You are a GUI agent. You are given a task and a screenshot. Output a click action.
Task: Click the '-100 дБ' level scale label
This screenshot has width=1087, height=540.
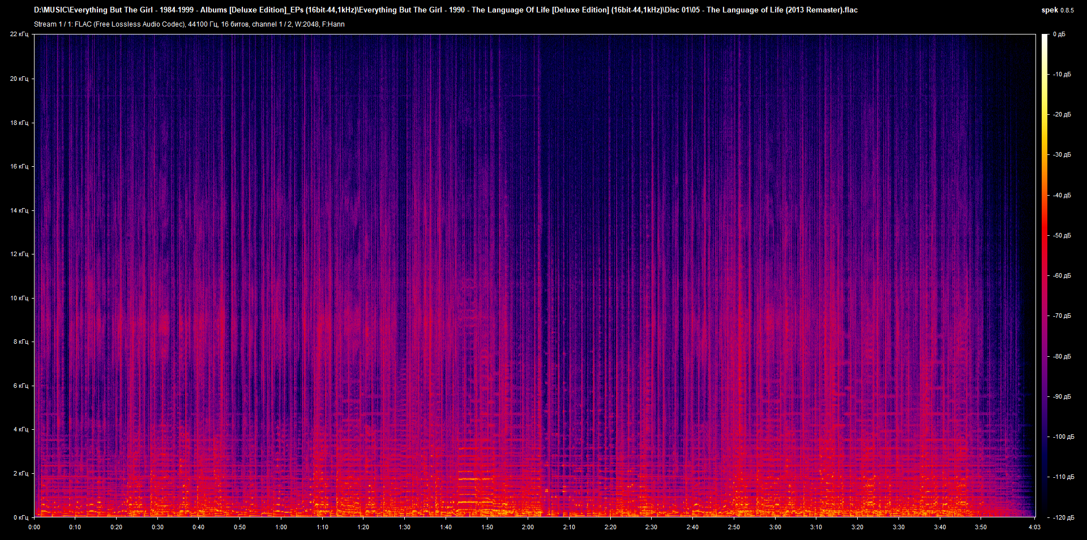[x=1063, y=437]
